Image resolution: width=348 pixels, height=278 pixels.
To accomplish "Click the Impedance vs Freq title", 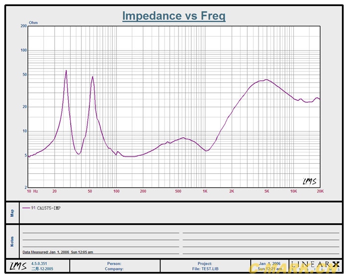I will (x=174, y=16).
